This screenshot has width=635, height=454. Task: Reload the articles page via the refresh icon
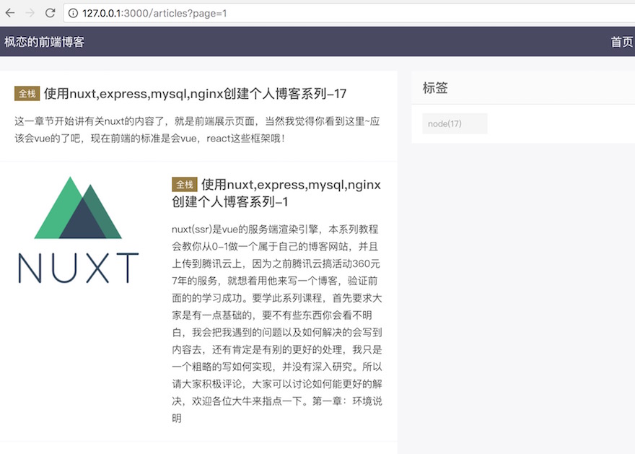click(x=48, y=12)
